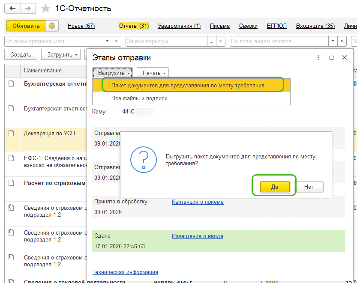Open update settings gear icon
Viewport: 357px width, 283px height.
(52, 26)
